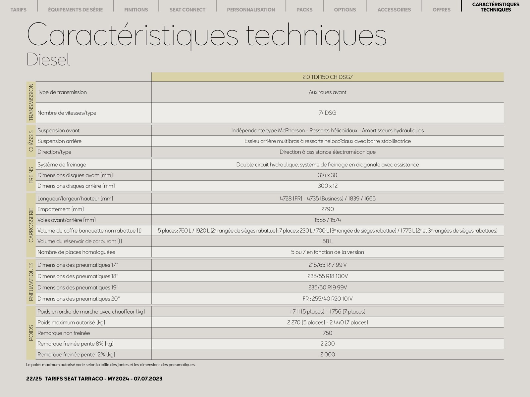The width and height of the screenshot is (530, 397).
Task: Select 'Remorque non freinée' label
Action: [64, 333]
